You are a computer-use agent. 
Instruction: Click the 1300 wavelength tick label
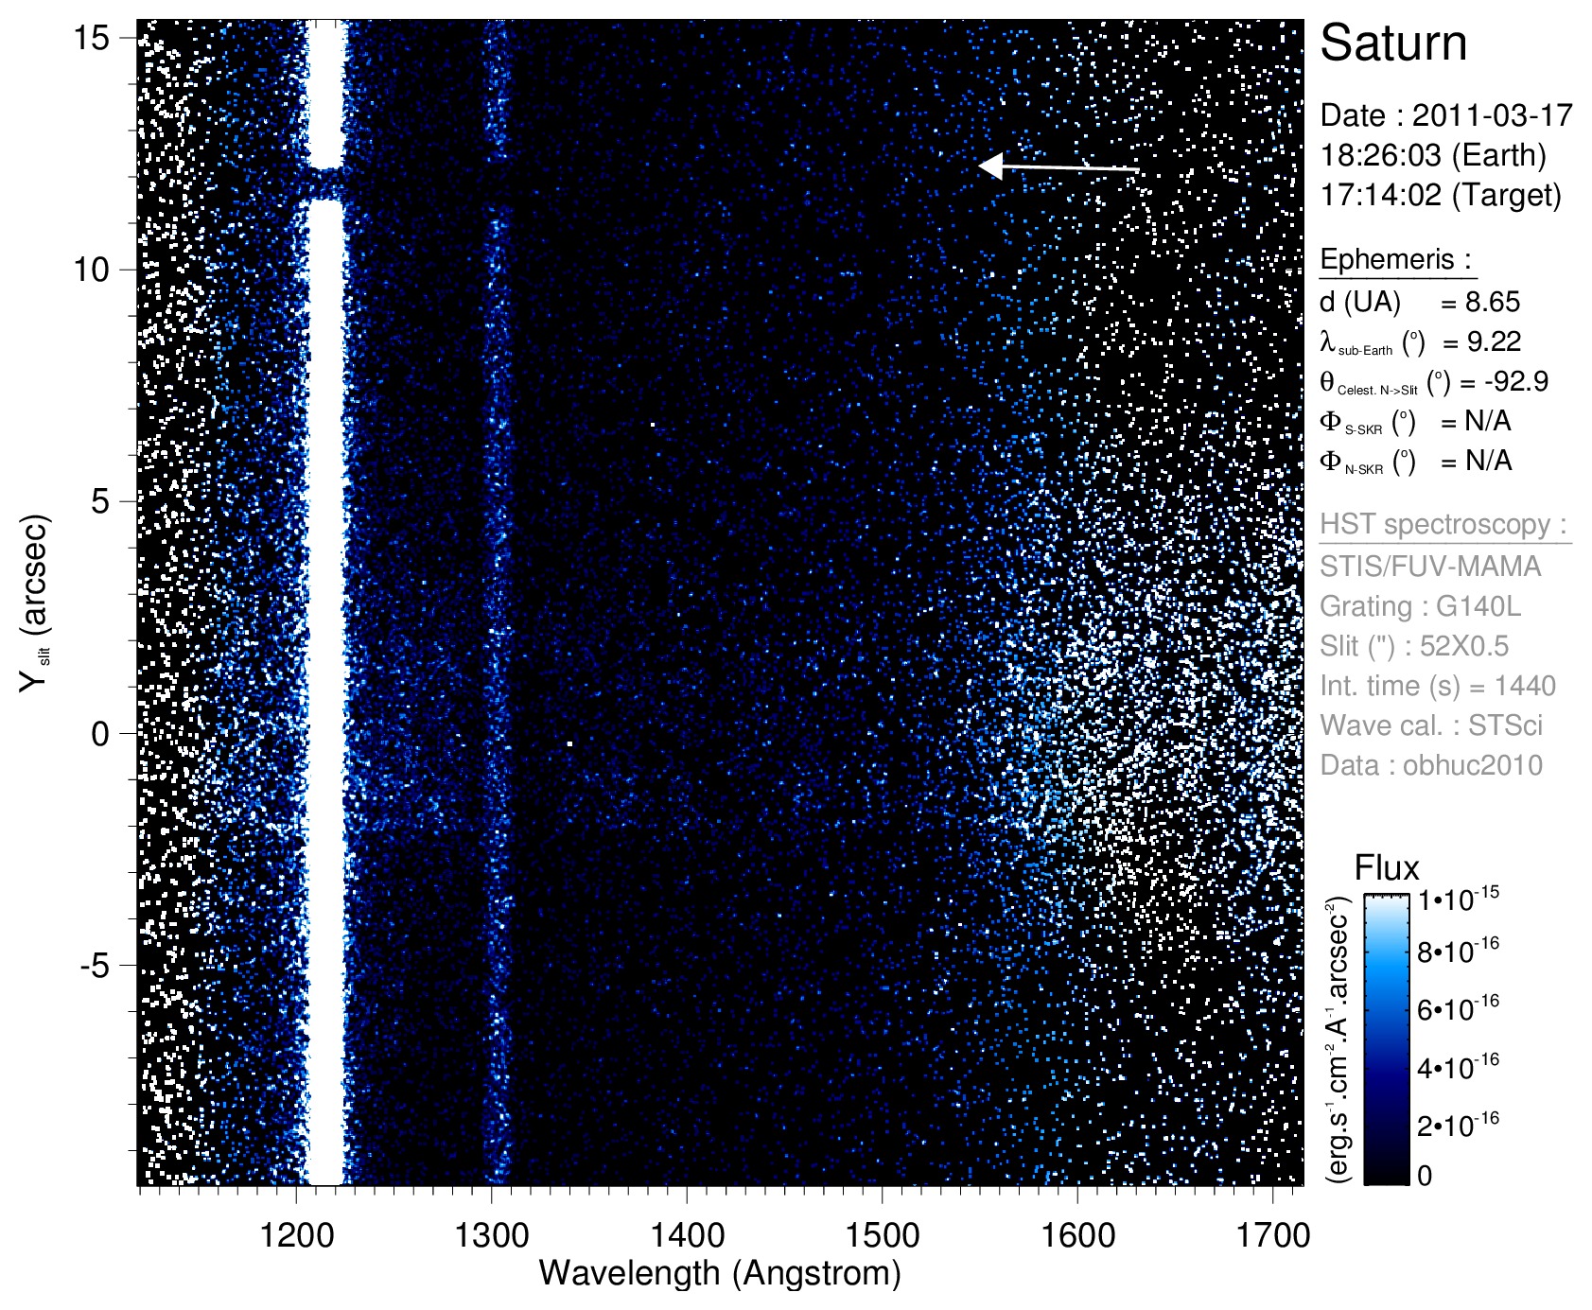click(x=491, y=1234)
